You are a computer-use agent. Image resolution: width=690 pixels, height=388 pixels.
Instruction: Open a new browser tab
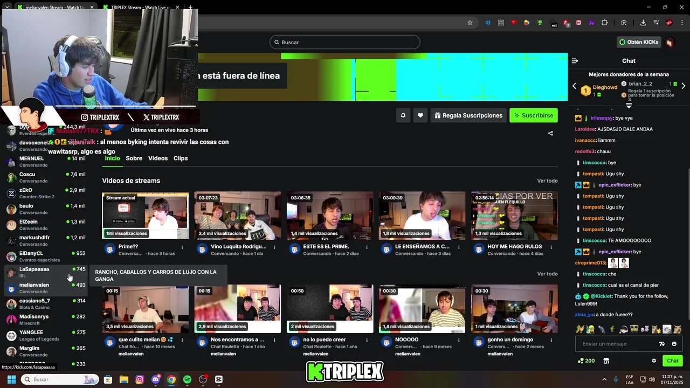tap(190, 8)
